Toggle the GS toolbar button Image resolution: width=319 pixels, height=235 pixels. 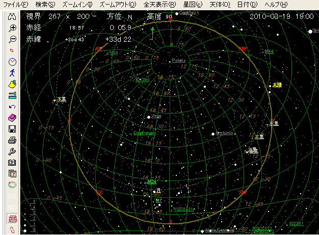pyautogui.click(x=12, y=196)
